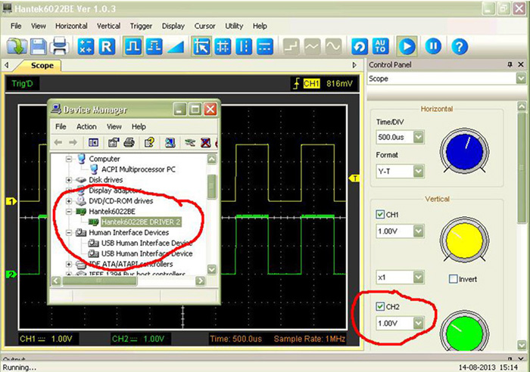
Task: Open the Cursor menu
Action: point(204,26)
